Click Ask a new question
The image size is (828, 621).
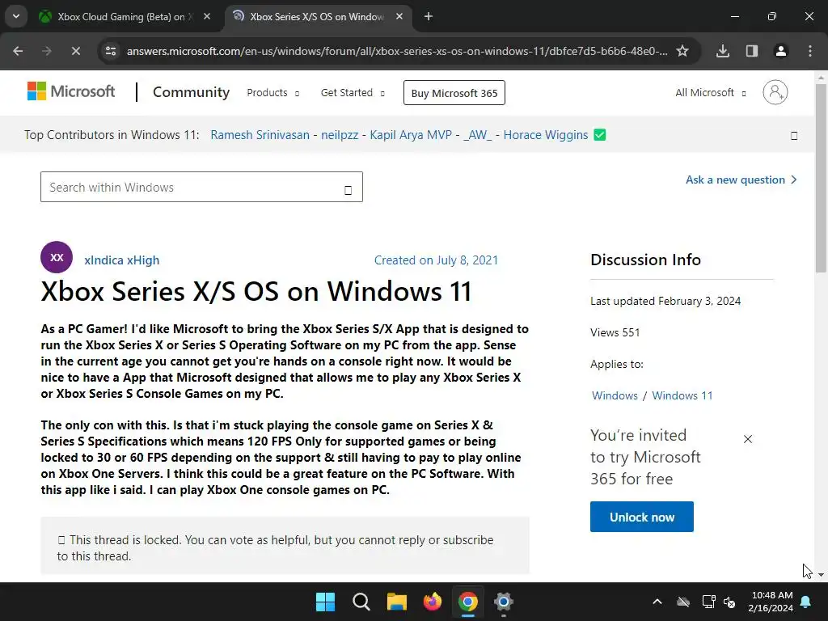(741, 180)
